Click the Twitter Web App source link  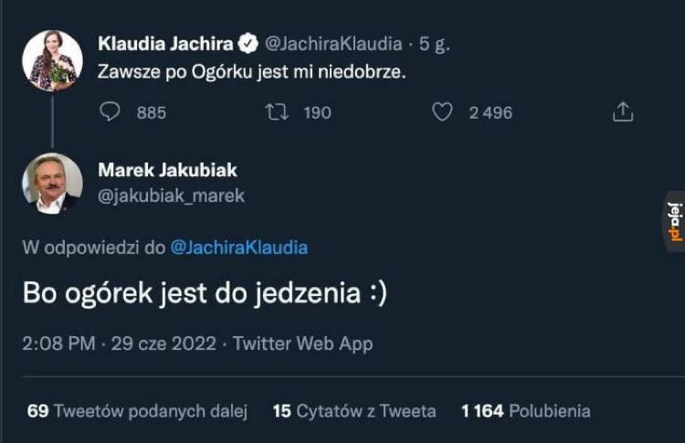[302, 343]
